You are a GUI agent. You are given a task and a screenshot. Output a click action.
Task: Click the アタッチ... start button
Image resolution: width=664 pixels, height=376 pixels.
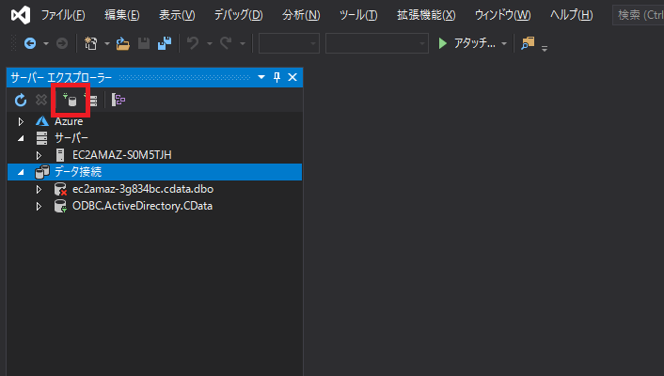click(473, 44)
